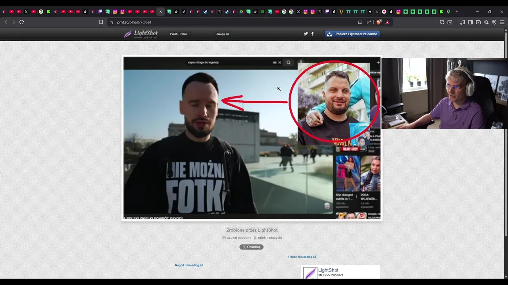Screen dimensions: 508x285
Task: Open Brave Rewards triangle icon
Action: point(387,22)
